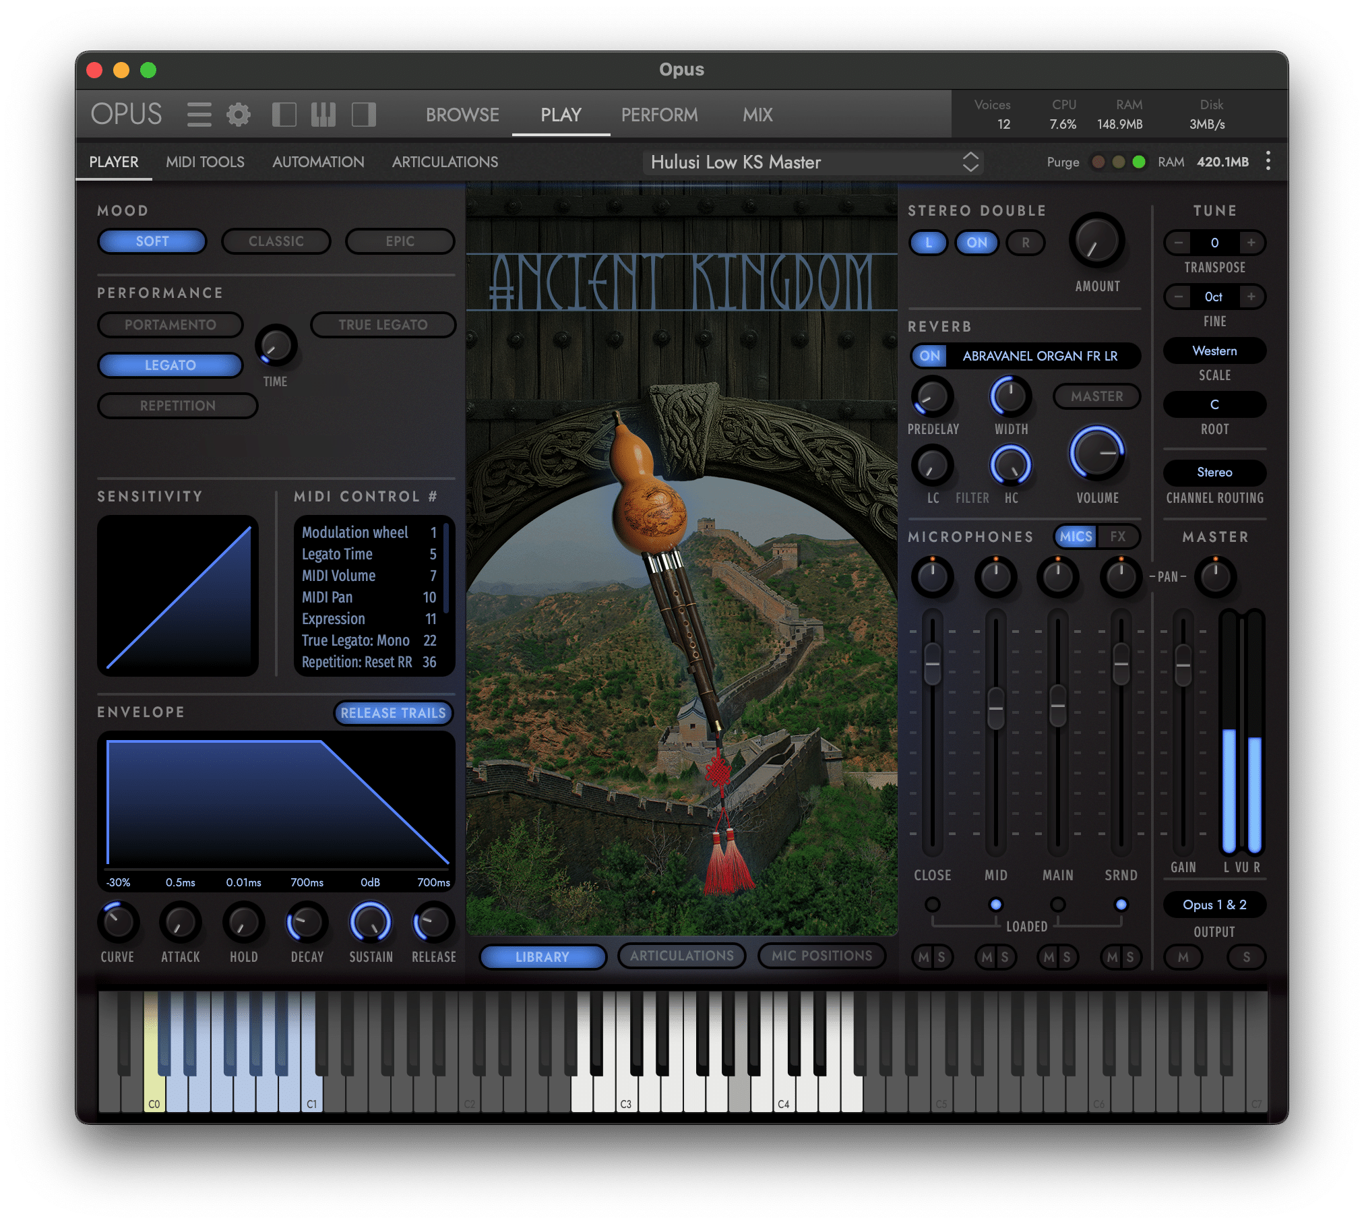Open the Oct fine tune field
The height and width of the screenshot is (1224, 1364).
(1214, 297)
